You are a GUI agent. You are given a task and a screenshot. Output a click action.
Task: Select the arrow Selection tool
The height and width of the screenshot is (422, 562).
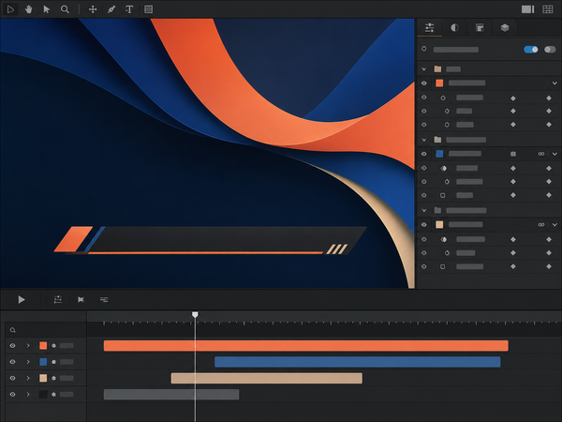[x=47, y=9]
